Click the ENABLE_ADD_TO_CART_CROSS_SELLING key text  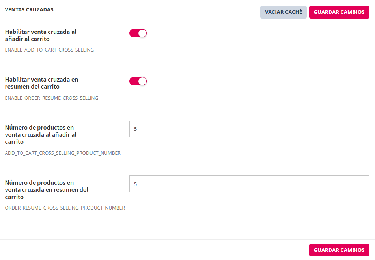49,50
